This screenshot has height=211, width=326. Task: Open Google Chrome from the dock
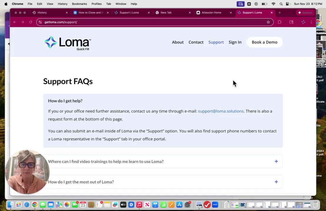pyautogui.click(x=35, y=205)
